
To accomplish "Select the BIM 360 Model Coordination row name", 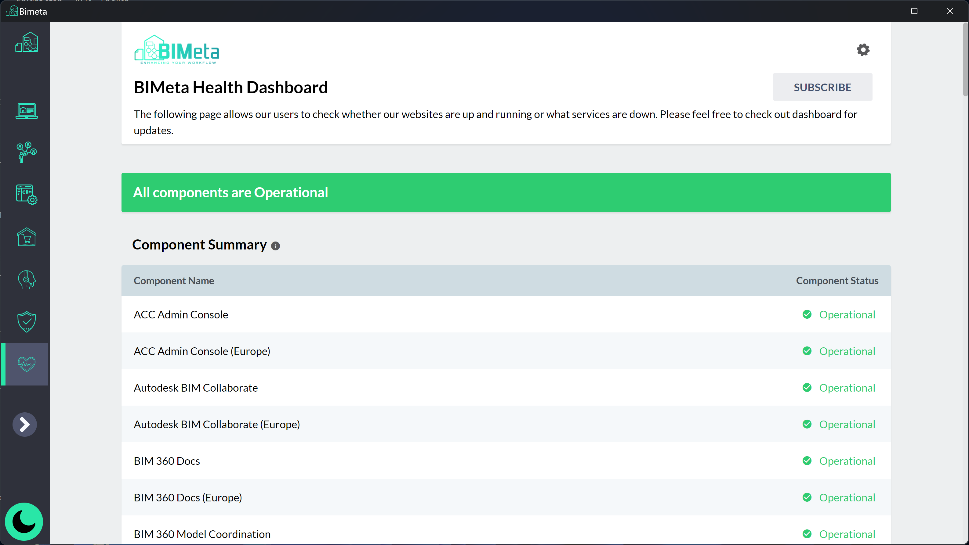I will click(202, 534).
